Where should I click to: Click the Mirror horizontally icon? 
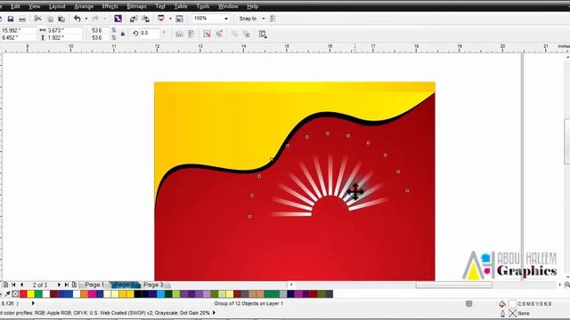coord(179,34)
